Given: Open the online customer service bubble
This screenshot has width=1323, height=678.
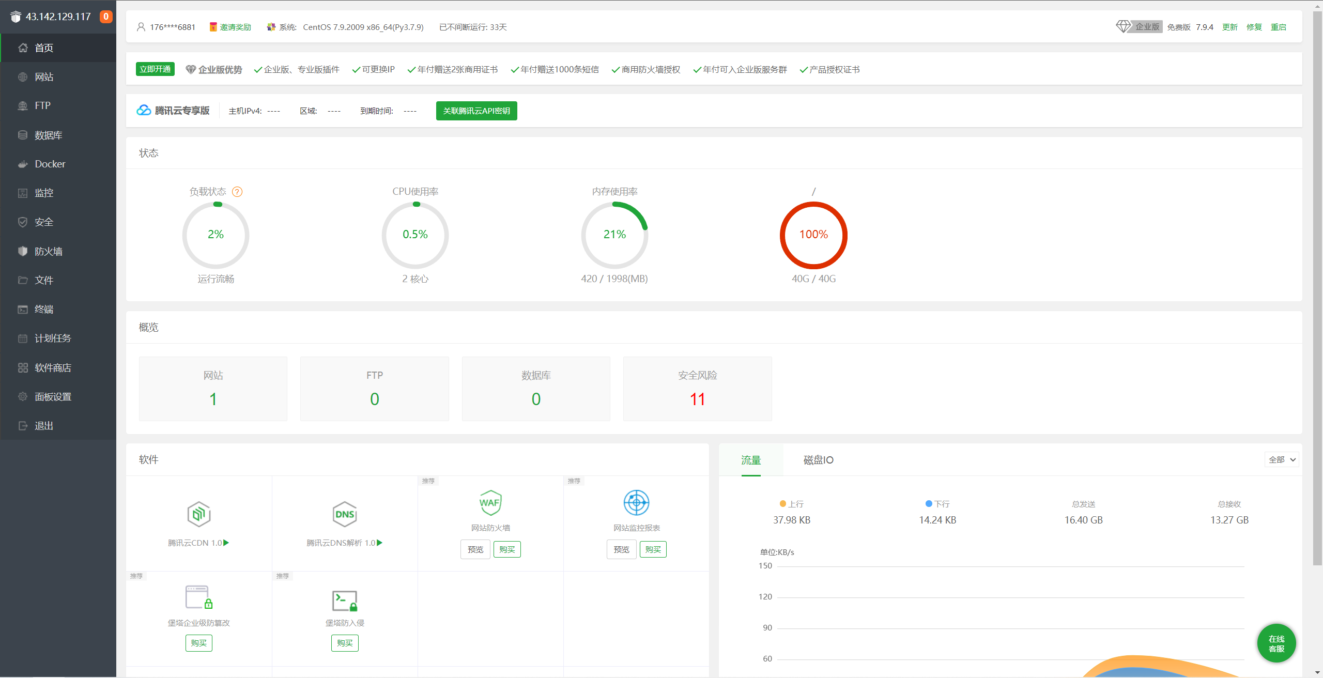Looking at the screenshot, I should (1276, 643).
